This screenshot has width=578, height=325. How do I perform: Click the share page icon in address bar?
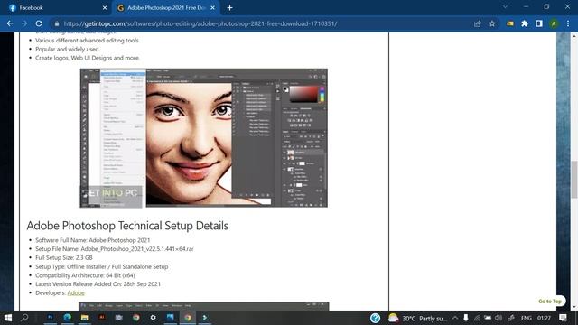tap(478, 23)
